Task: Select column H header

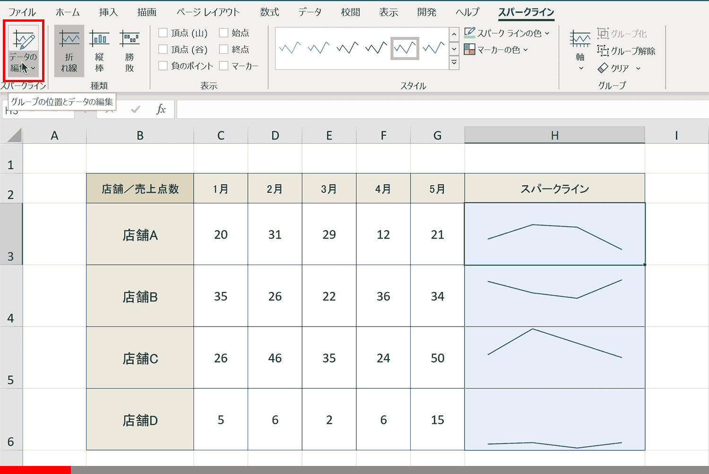Action: (x=555, y=135)
